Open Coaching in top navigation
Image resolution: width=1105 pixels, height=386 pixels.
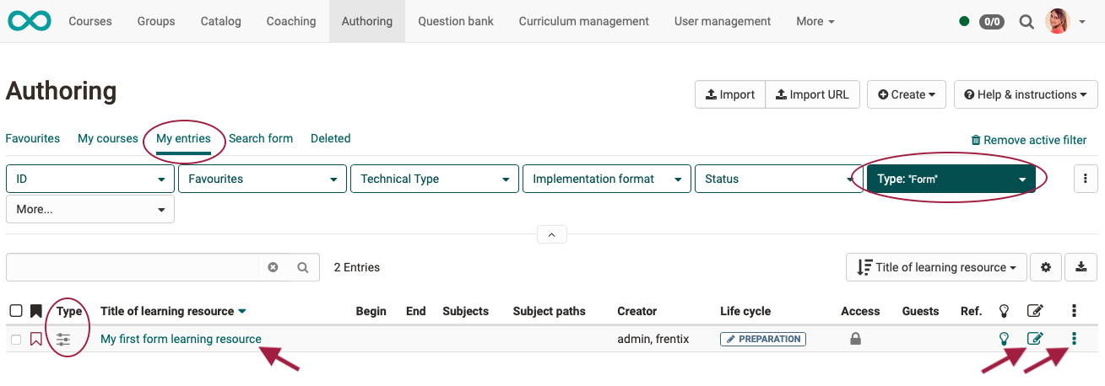coord(291,21)
